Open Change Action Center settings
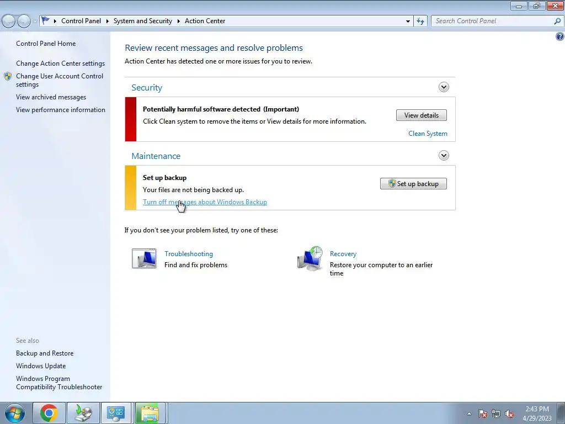Viewport: 565px width, 424px height. tap(60, 63)
